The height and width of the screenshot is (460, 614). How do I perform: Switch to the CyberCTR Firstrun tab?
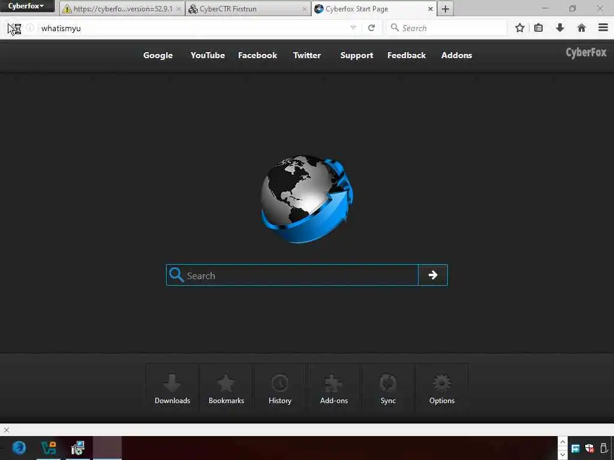(248, 8)
